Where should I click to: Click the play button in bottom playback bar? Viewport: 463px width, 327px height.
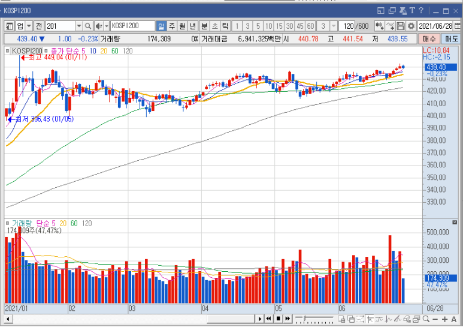click(x=259, y=319)
